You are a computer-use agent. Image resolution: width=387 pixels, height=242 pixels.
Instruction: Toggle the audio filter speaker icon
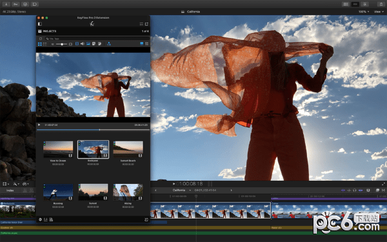(83, 44)
